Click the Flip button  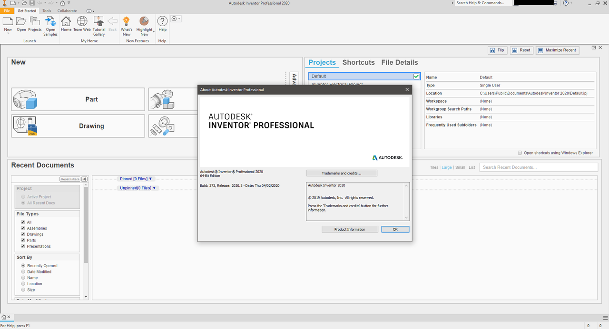[497, 50]
